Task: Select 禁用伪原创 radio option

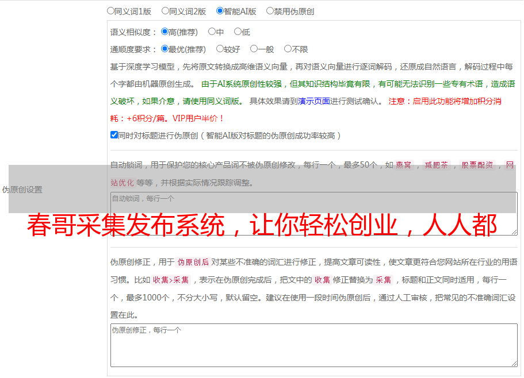Action: 270,11
